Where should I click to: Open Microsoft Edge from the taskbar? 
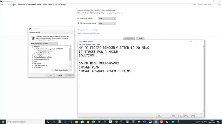click(x=65, y=122)
